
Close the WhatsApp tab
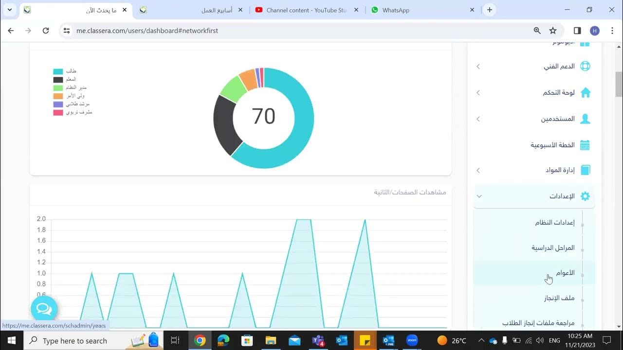pyautogui.click(x=472, y=10)
